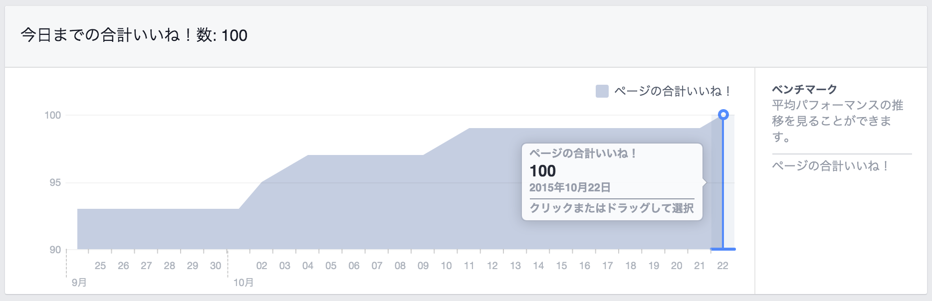Select the ページの合計いいね！ benchmark link
This screenshot has width=932, height=301.
[831, 166]
